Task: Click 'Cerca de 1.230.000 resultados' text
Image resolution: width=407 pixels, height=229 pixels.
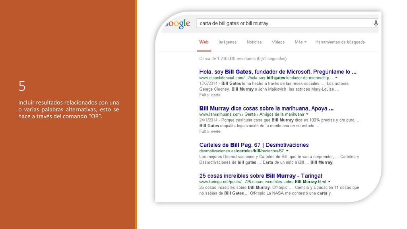Action: (x=243, y=59)
